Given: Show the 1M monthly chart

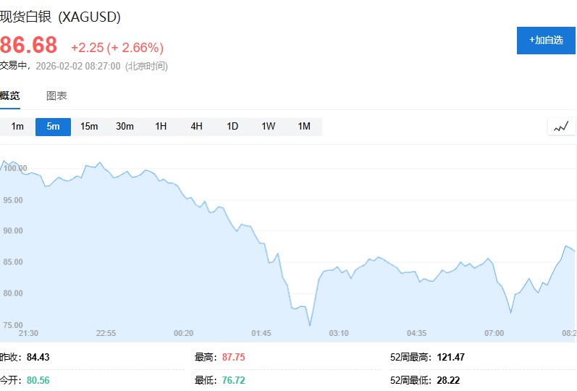Looking at the screenshot, I should (x=304, y=127).
